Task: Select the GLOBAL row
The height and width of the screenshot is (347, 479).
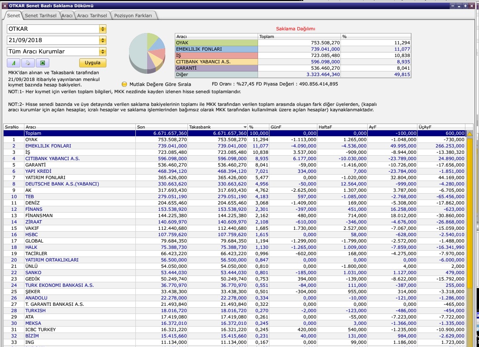Action: pyautogui.click(x=235, y=241)
